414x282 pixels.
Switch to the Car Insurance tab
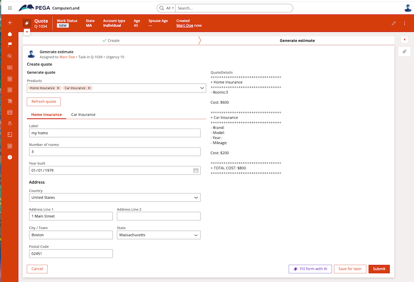(x=83, y=115)
